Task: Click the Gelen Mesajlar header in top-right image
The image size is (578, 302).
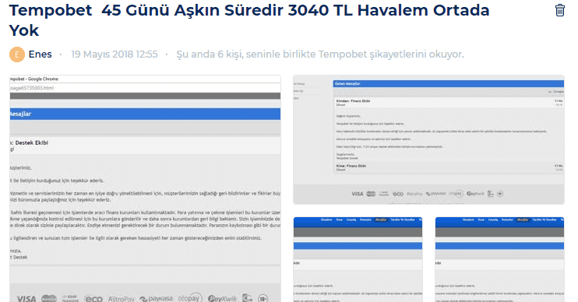Action: (448, 83)
